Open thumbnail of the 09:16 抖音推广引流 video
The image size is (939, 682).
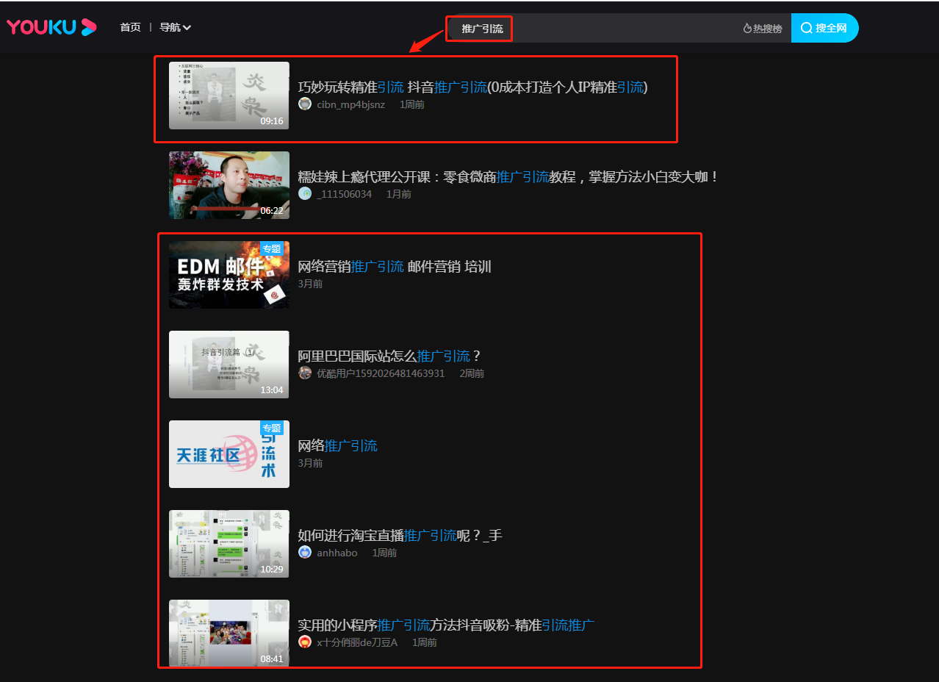click(229, 96)
